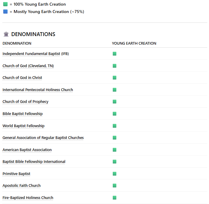The image size is (209, 204).
Task: Open Independent Fundamental Baptist (IFB) link
Action: click(x=36, y=54)
